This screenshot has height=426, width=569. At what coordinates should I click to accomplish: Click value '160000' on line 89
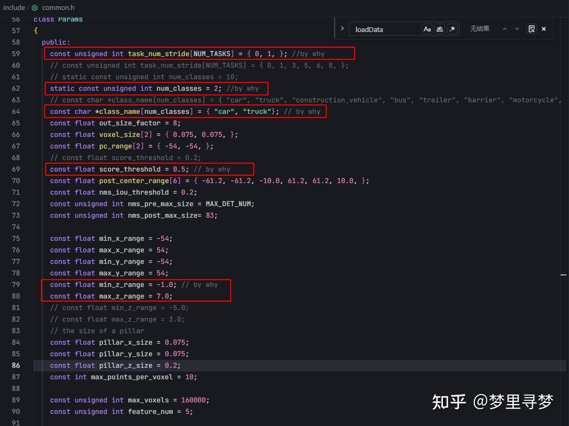click(193, 400)
